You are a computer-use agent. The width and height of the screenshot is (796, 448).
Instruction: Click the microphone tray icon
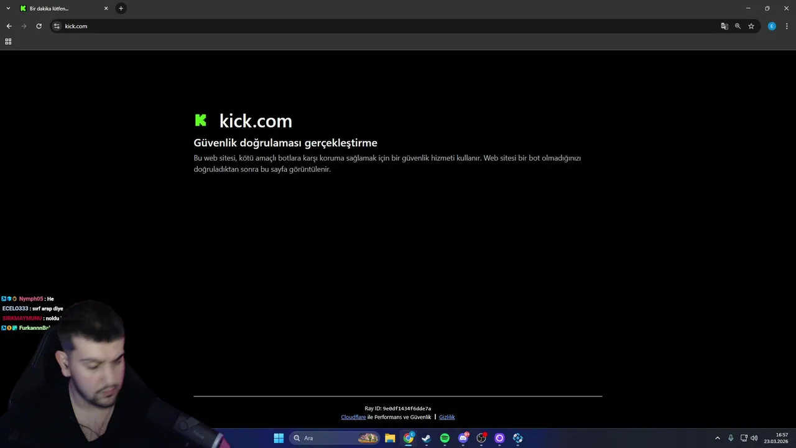(731, 438)
